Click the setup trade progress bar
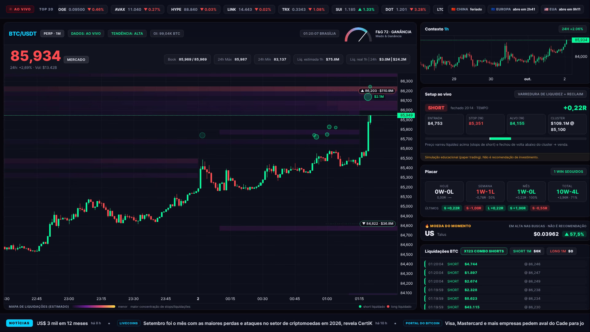Viewport: 590px width, 332px height. coord(505,139)
